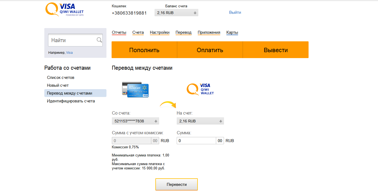The width and height of the screenshot is (378, 191).
Task: Click the Пополнить button
Action: 144,50
